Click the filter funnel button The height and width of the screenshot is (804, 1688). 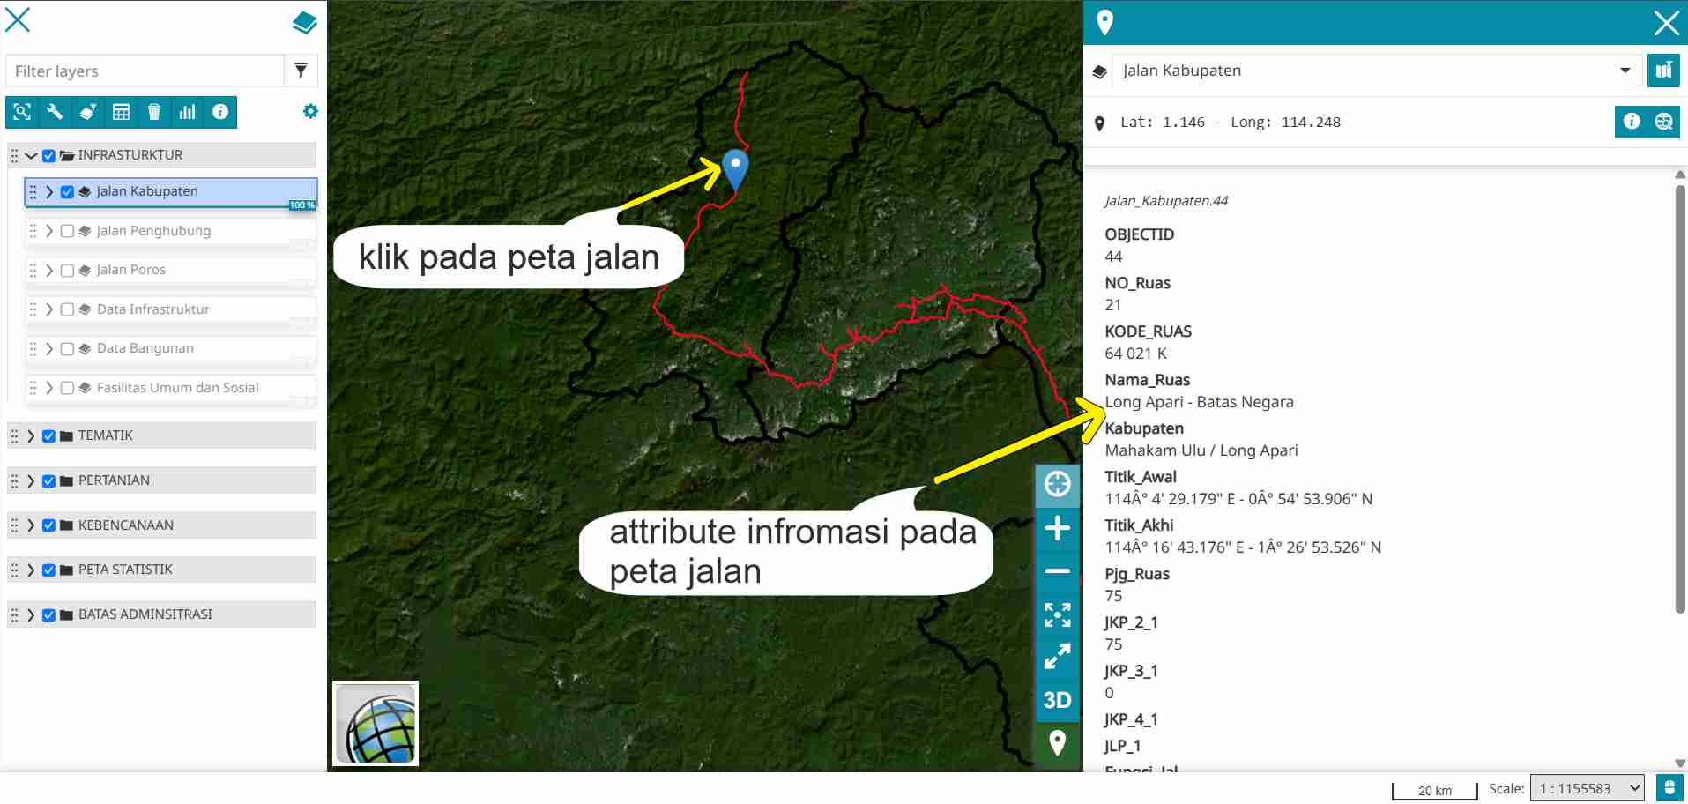[x=301, y=71]
